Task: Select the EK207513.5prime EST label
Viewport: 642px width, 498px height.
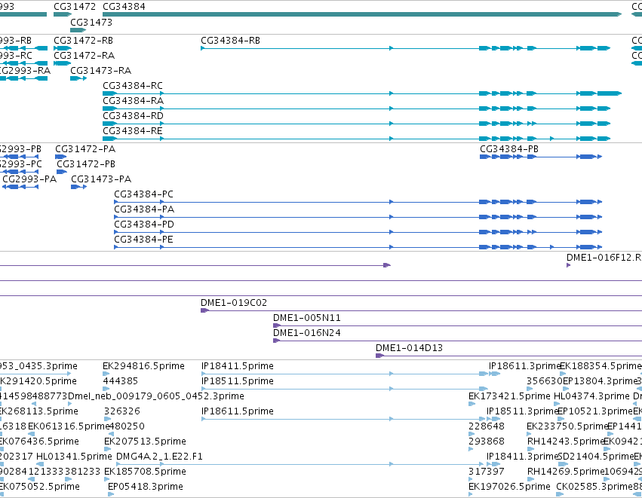Action: pyautogui.click(x=145, y=441)
